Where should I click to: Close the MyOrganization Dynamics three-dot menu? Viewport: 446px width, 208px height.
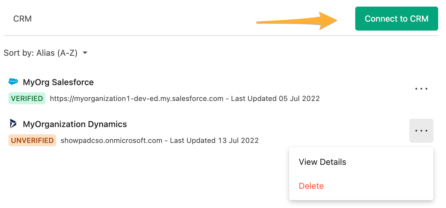point(421,131)
